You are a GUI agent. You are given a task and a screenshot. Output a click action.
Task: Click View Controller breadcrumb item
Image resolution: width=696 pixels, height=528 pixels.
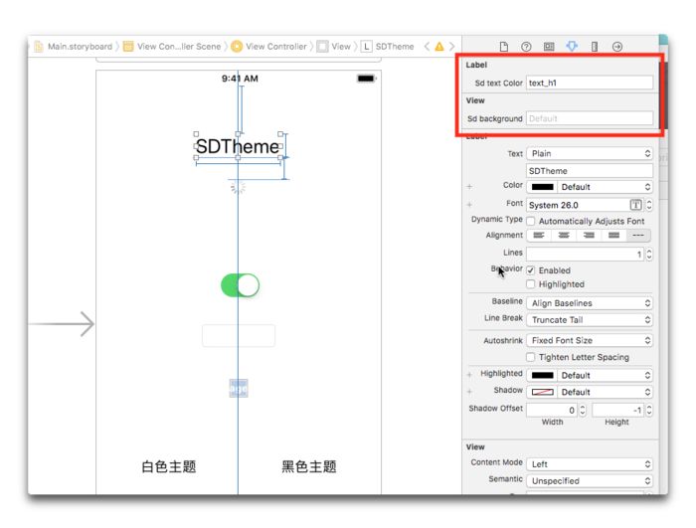pyautogui.click(x=269, y=46)
